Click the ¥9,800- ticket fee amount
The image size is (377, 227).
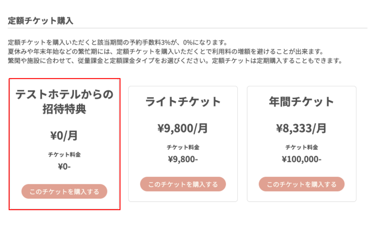[183, 159]
